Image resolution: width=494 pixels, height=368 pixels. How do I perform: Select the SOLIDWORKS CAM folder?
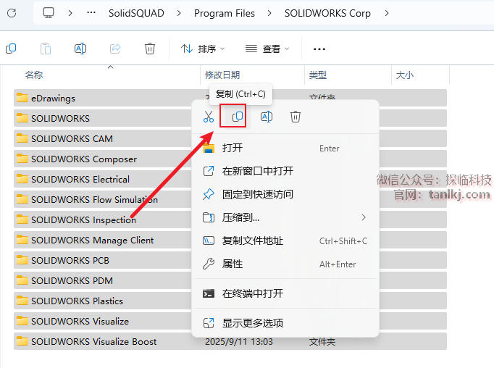(x=102, y=138)
